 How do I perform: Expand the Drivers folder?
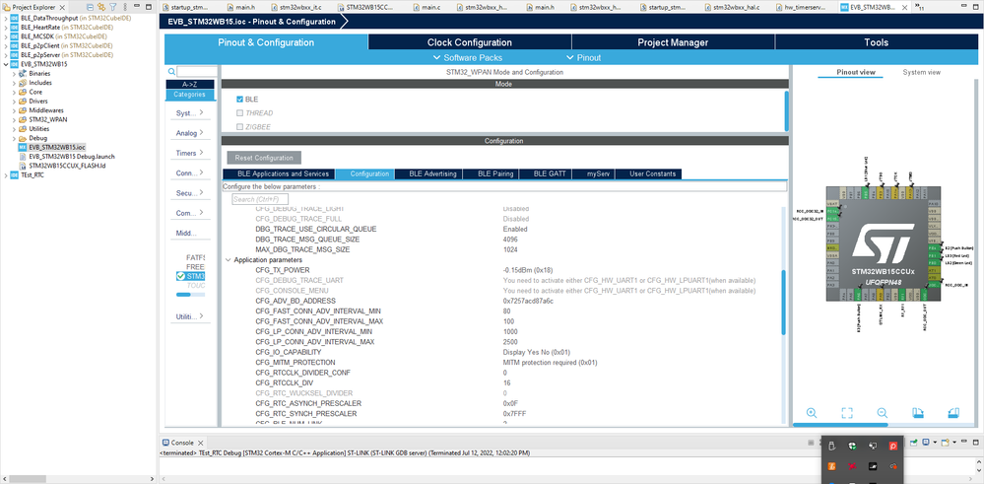pos(15,102)
